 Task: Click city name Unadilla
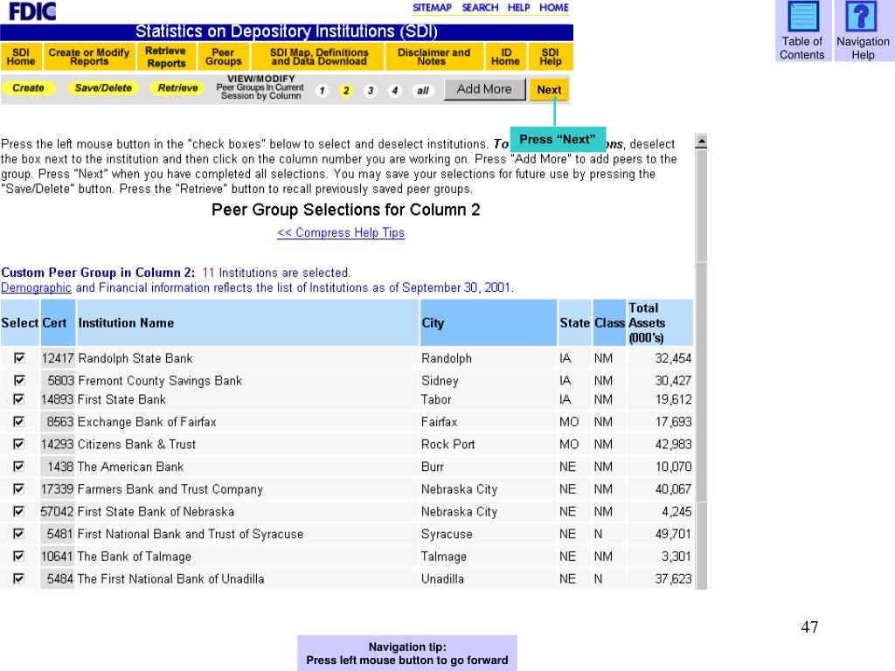(x=442, y=579)
